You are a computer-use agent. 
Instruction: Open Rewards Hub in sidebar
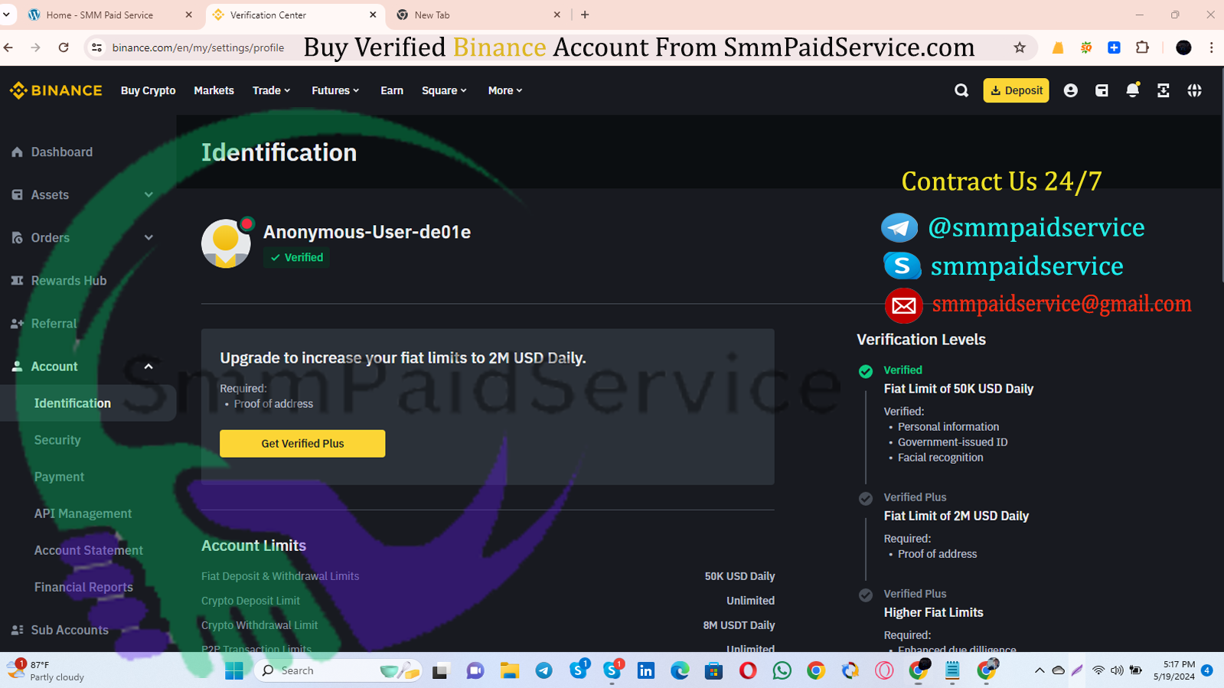68,281
